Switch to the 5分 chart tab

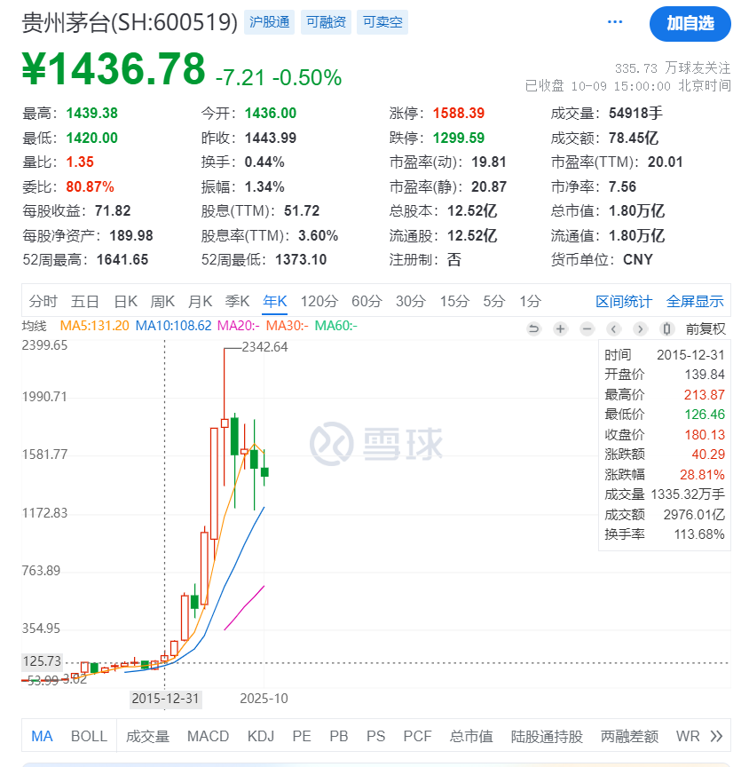pos(493,301)
